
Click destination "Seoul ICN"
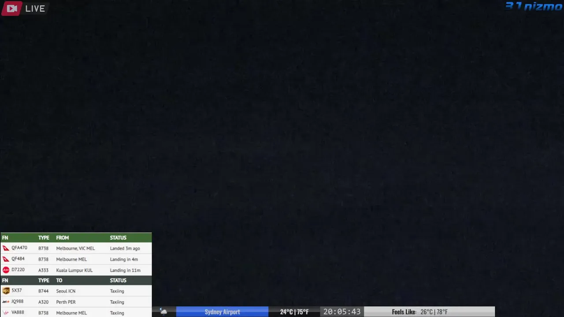(66, 291)
